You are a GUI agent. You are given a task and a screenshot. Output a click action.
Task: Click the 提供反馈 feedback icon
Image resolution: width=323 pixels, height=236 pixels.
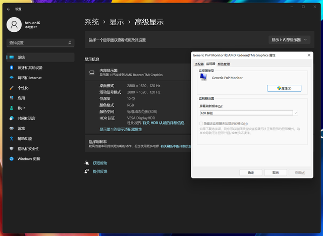pos(87,171)
